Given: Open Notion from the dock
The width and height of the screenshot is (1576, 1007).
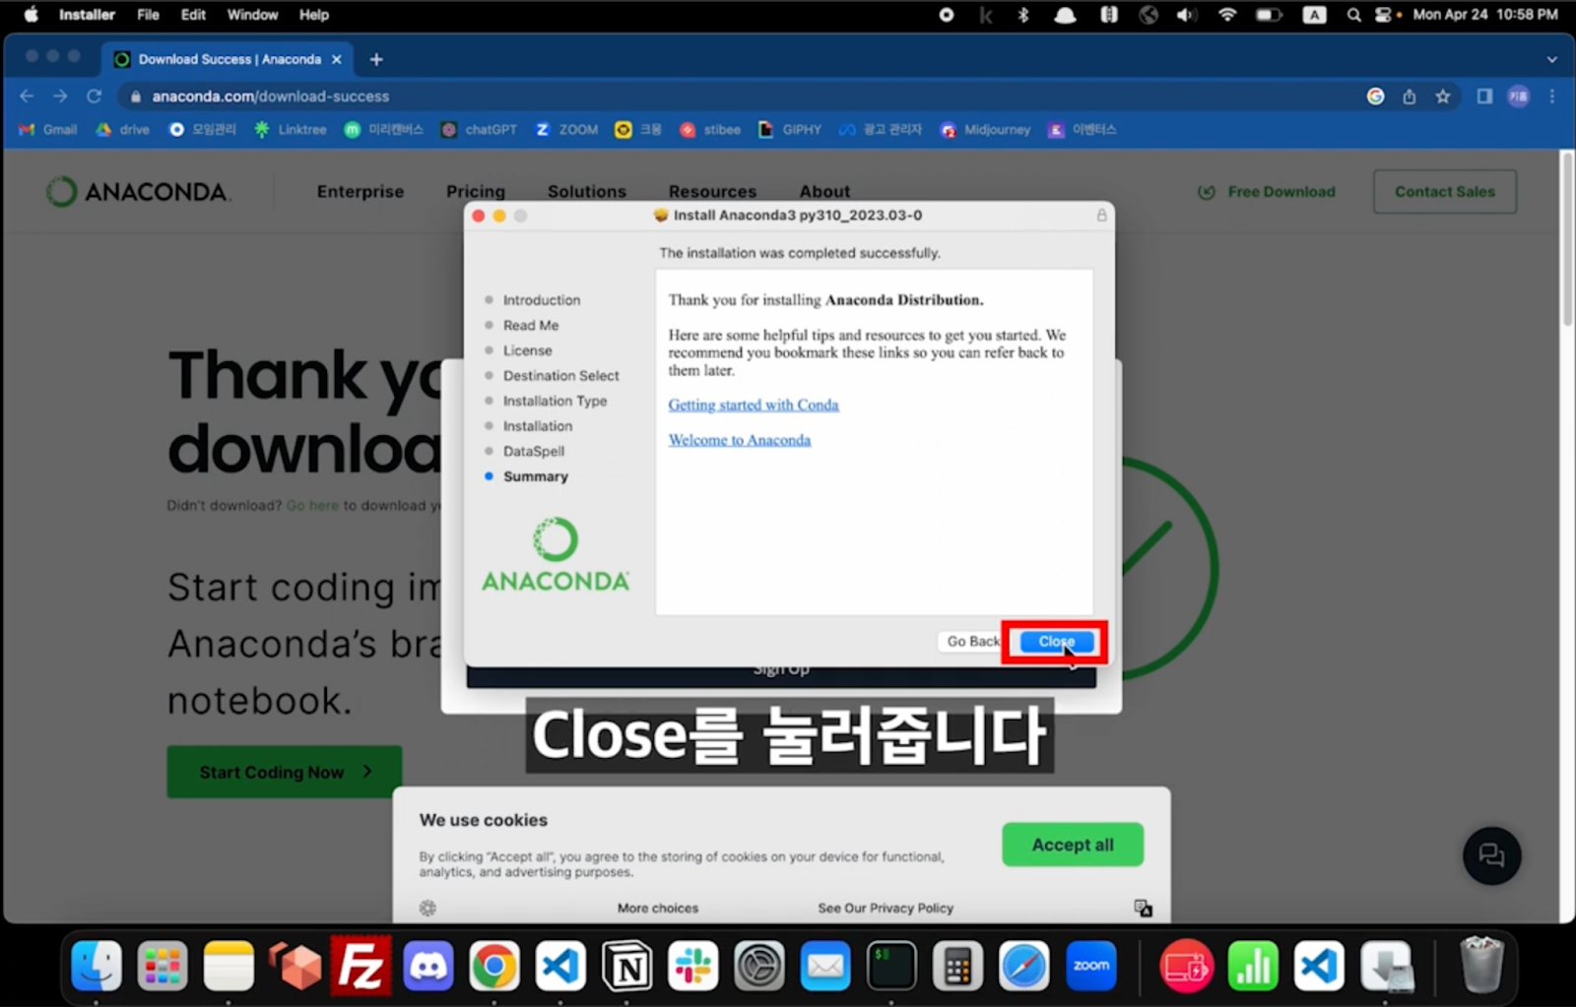Looking at the screenshot, I should (626, 966).
